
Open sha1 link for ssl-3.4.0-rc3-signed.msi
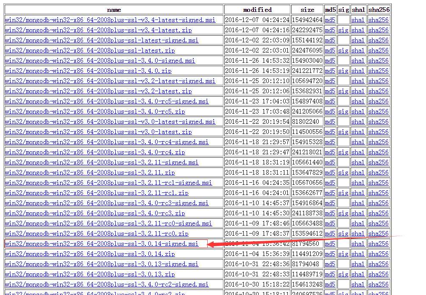pos(358,203)
